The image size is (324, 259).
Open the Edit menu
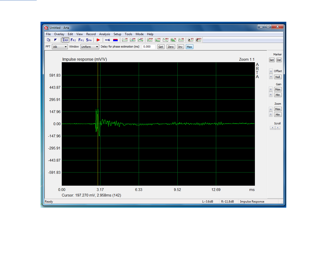click(70, 34)
